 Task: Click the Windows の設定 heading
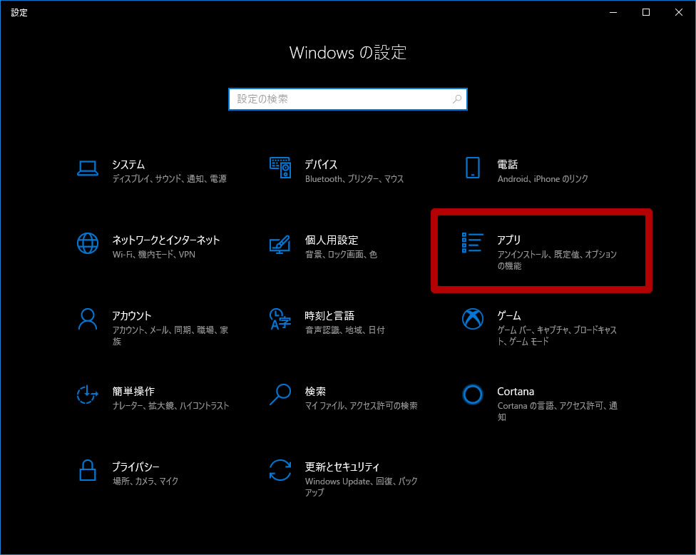pyautogui.click(x=347, y=52)
